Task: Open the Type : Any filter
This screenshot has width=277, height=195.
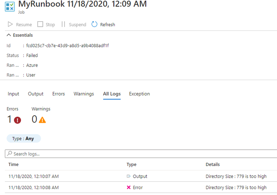Action: coord(24,139)
